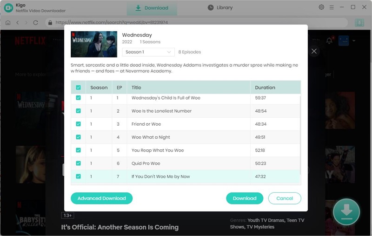Image resolution: width=372 pixels, height=236 pixels.
Task: Click the address bar URL field
Action: [x=196, y=22]
